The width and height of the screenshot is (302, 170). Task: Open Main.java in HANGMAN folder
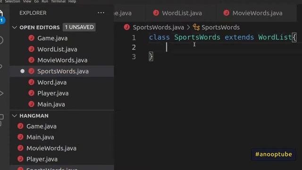[x=40, y=137]
